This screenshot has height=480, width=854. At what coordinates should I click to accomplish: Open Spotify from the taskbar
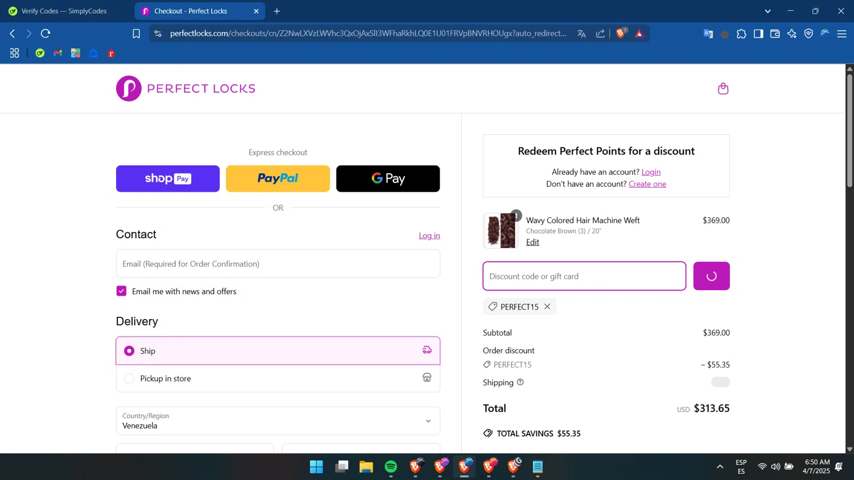tap(391, 467)
